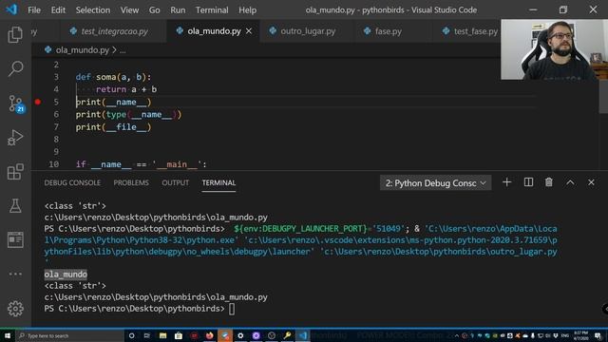Create a new terminal with plus icon

point(506,182)
